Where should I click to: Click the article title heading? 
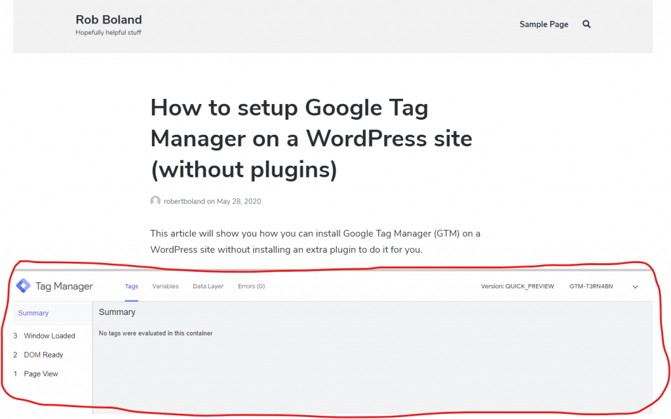pos(311,138)
